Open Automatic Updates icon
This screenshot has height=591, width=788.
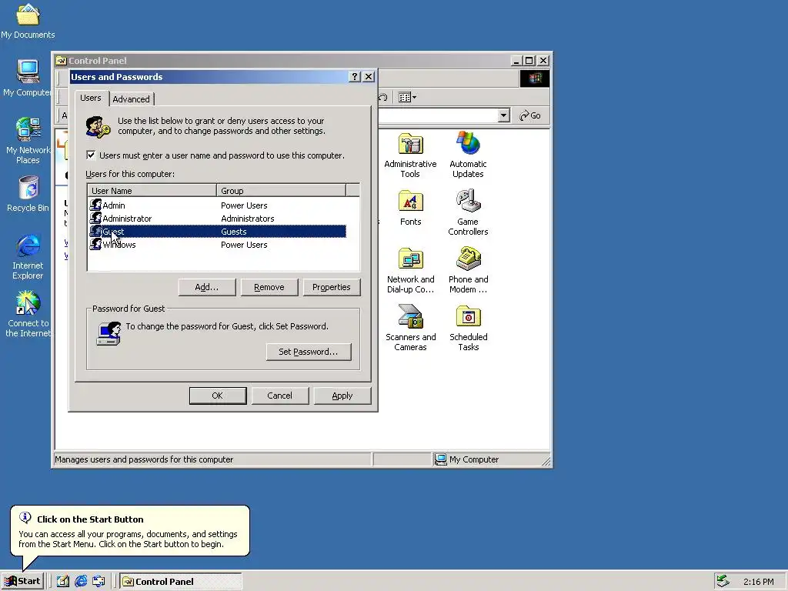pos(468,155)
